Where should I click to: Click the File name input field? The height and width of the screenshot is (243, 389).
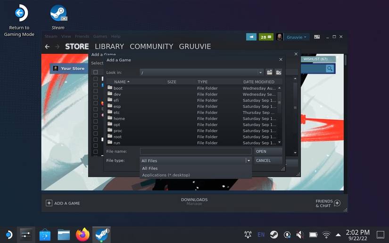[196, 151]
